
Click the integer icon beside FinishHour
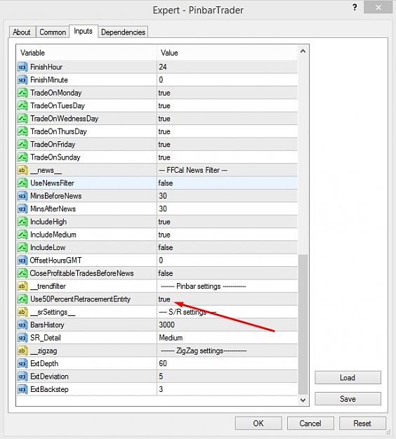(x=22, y=67)
